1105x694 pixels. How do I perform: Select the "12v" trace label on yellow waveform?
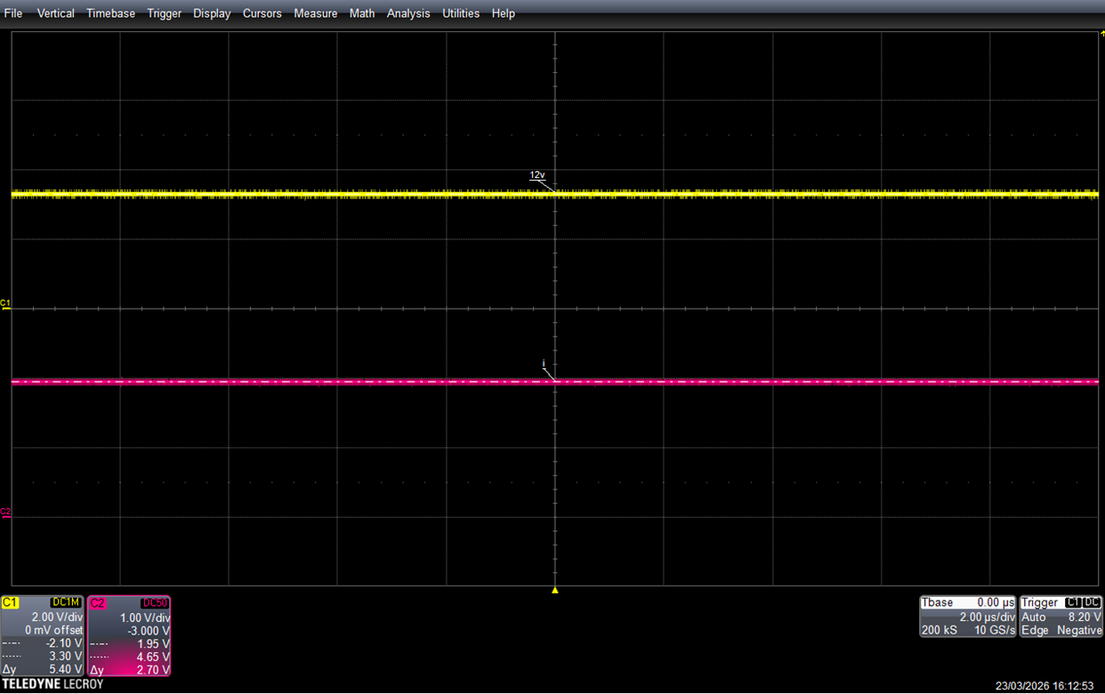[537, 175]
